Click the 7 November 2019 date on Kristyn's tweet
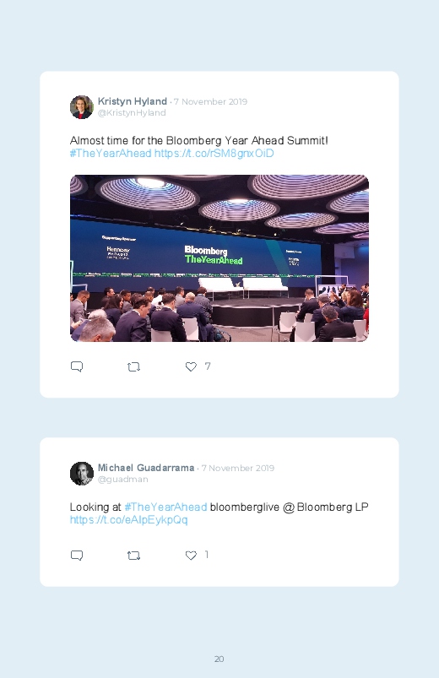The height and width of the screenshot is (678, 439). [210, 101]
